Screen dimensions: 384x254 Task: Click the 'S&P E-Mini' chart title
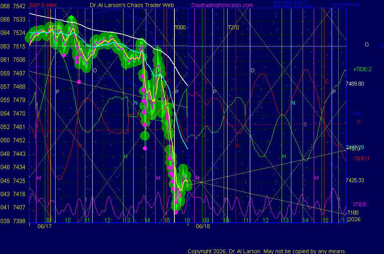[x=43, y=5]
